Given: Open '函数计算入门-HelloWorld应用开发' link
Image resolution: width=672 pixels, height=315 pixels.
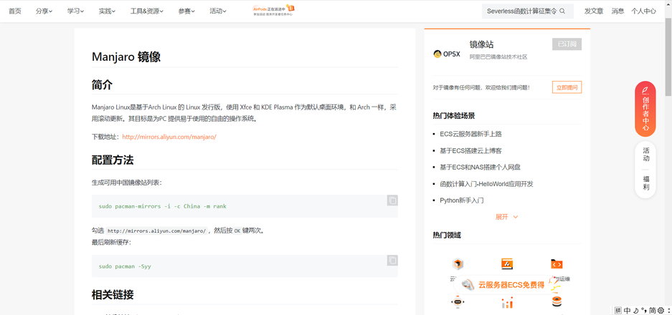Looking at the screenshot, I should 486,184.
